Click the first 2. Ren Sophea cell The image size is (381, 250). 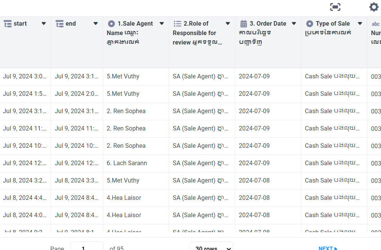(126, 111)
